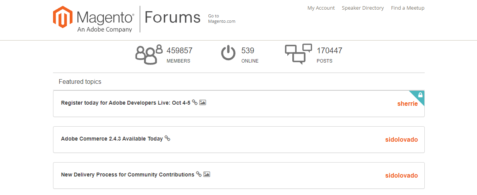Open sidolovado profile on New Delivery Process topic
Screen dimensions: 477x195
(x=402, y=176)
